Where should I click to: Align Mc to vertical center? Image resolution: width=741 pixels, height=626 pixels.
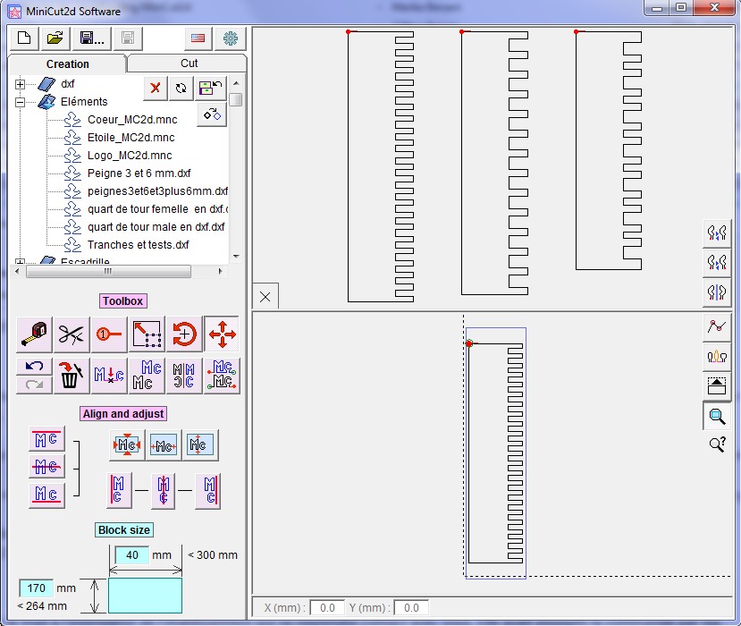pos(163,490)
